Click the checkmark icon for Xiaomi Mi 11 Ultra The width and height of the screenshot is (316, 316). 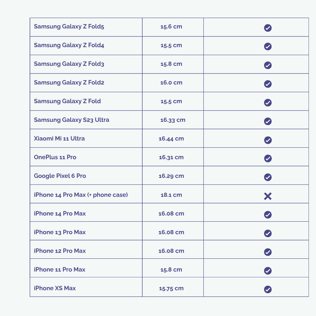pos(268,140)
